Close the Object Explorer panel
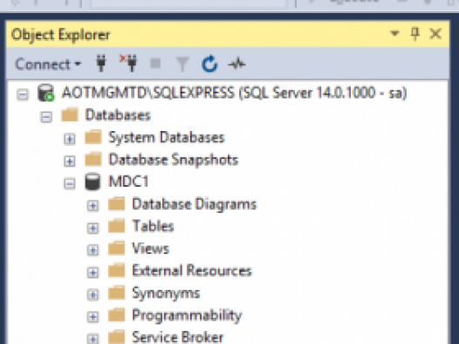Screen dimensions: 459x344 pos(435,34)
